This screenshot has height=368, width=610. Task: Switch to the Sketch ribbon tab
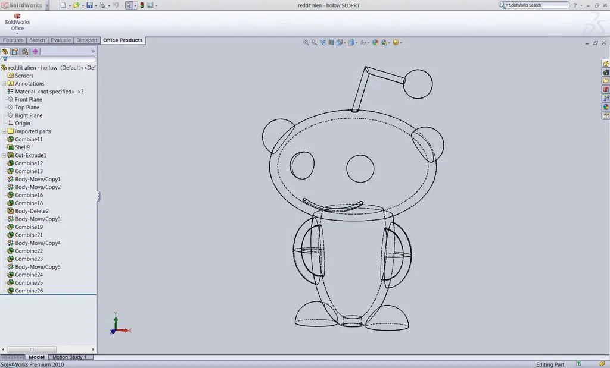37,40
